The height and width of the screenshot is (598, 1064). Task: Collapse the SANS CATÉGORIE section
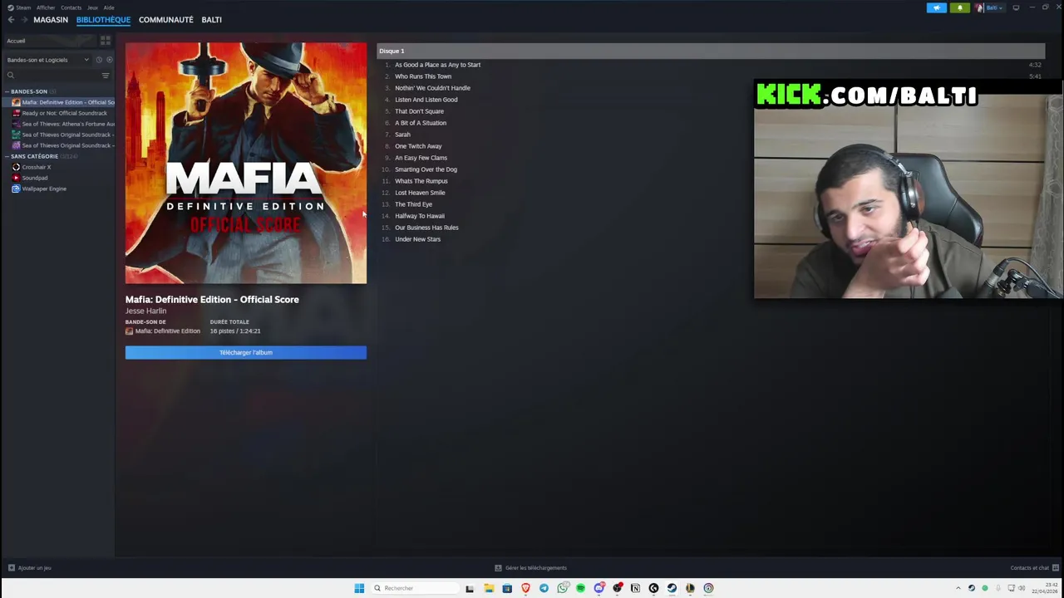pyautogui.click(x=7, y=156)
